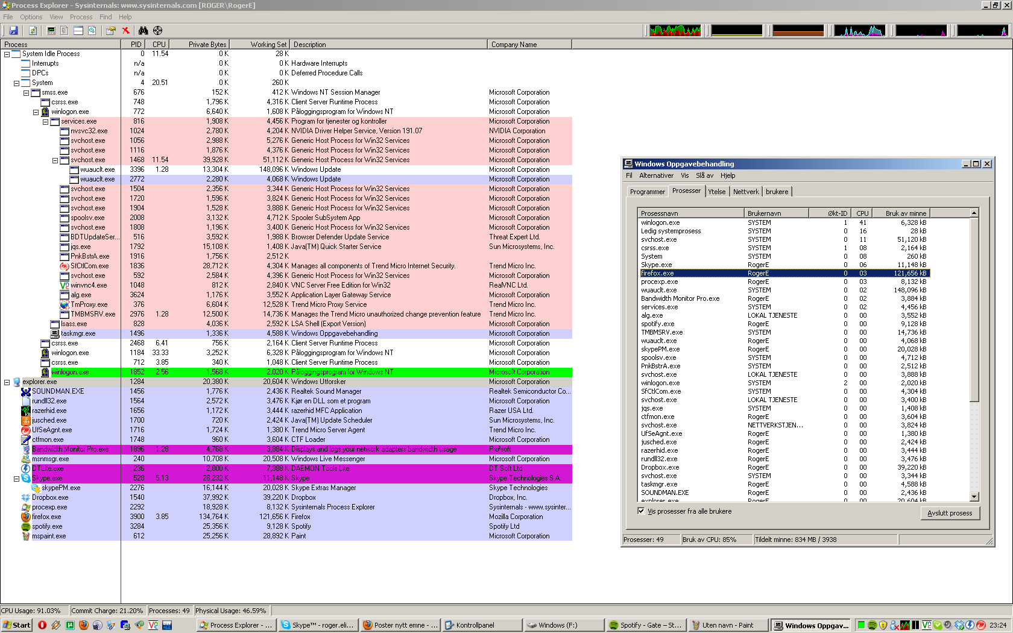Switch to the Nettverk tab

click(x=746, y=192)
